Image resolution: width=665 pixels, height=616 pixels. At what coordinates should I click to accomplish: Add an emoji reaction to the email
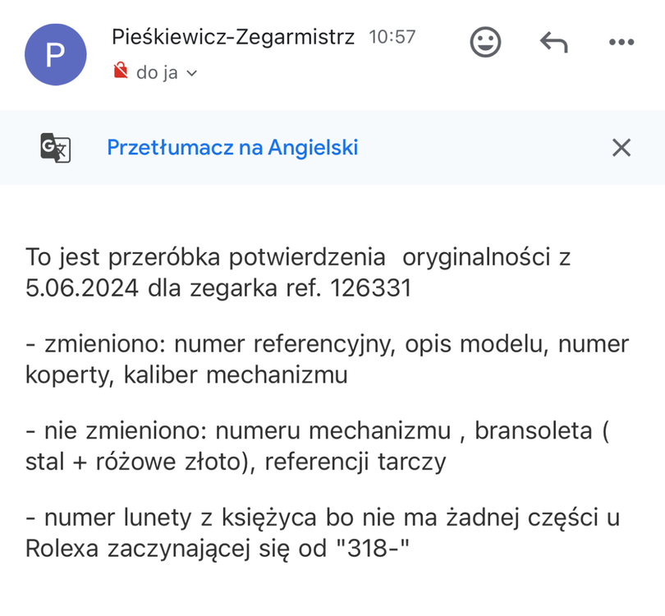coord(485,42)
